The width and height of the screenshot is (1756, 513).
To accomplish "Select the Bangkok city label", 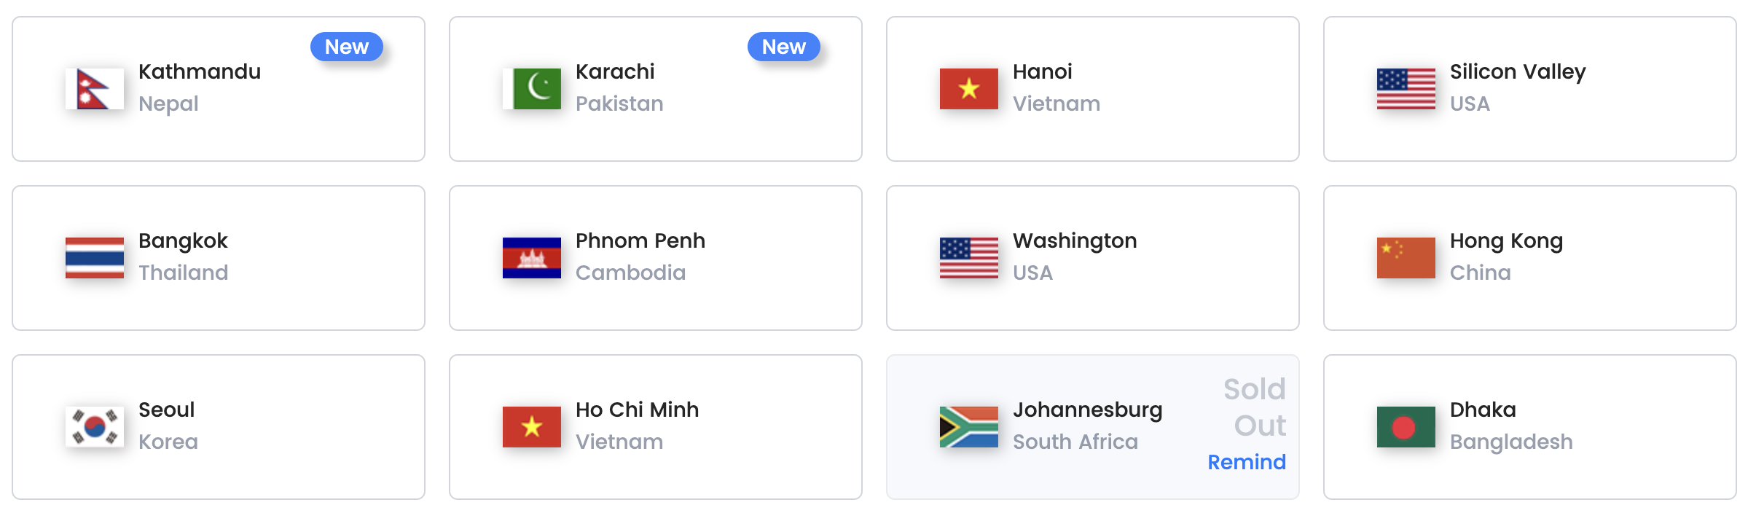I will pos(183,240).
